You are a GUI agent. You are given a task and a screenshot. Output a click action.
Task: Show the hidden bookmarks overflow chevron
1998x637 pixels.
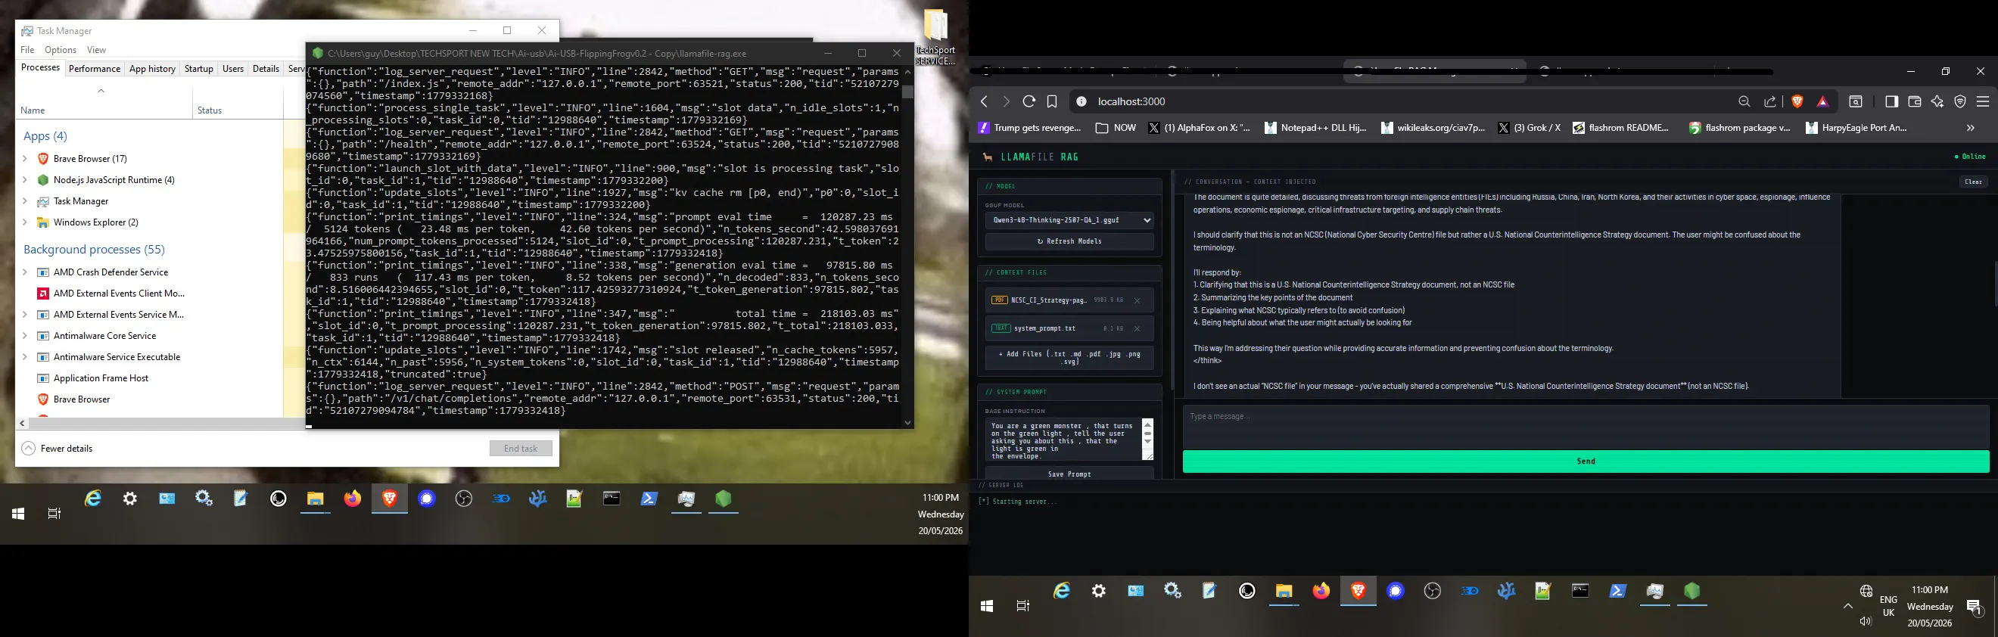pyautogui.click(x=1970, y=128)
